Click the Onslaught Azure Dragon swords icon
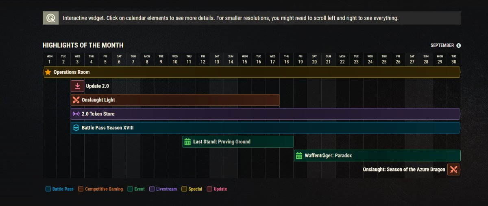Screen dimensions: 488x206 click(x=454, y=170)
